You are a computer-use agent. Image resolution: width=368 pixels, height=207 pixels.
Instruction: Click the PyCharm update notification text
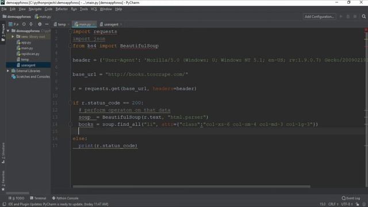coord(58,204)
